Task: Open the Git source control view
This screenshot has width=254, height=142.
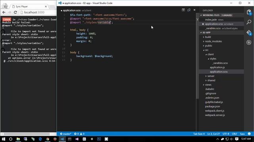Action: (249, 32)
